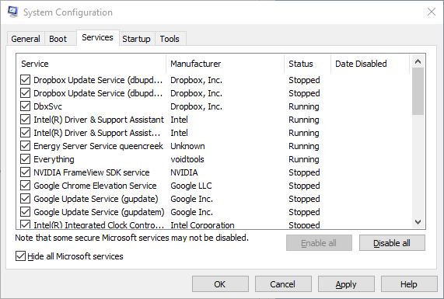Image resolution: width=444 pixels, height=299 pixels.
Task: Uncheck the Everything voidtools service
Action: point(25,159)
